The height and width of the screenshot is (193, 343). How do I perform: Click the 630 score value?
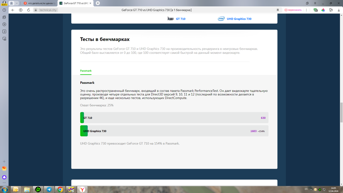(263, 118)
